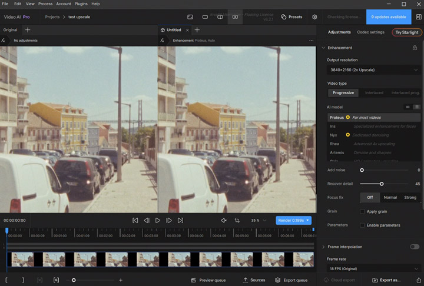424x286 pixels.
Task: Open the 35 % zoom level dropdown
Action: [259, 220]
